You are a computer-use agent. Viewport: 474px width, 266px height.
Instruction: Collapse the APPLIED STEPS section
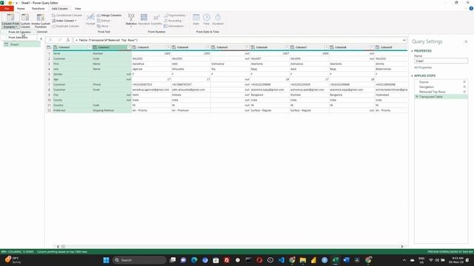point(412,75)
